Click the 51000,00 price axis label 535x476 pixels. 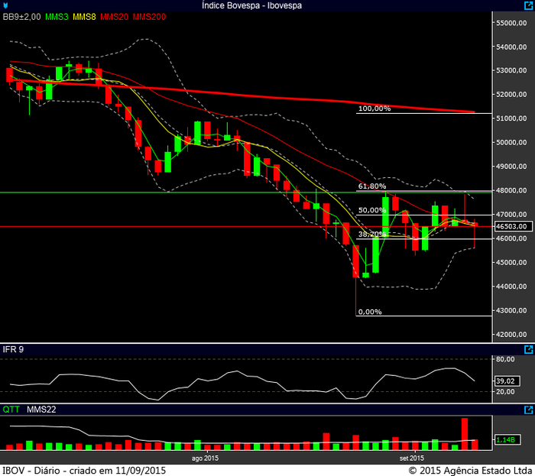pos(511,118)
